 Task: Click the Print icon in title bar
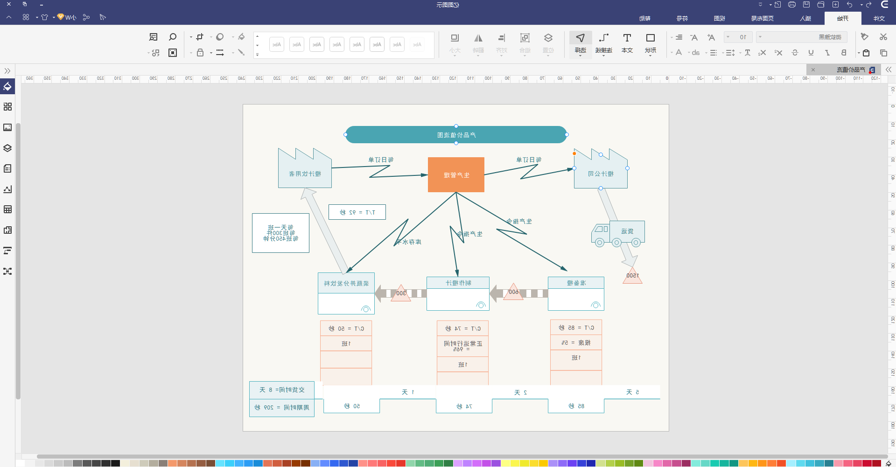tap(792, 5)
